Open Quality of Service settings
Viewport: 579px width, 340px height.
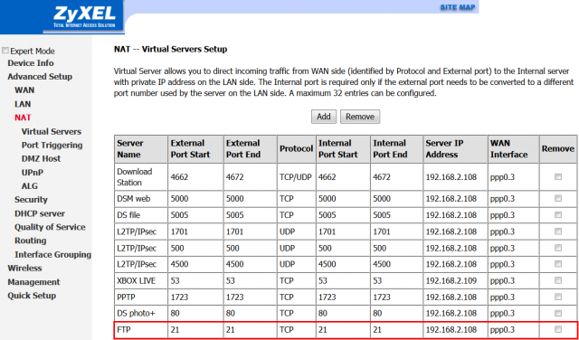pyautogui.click(x=50, y=227)
